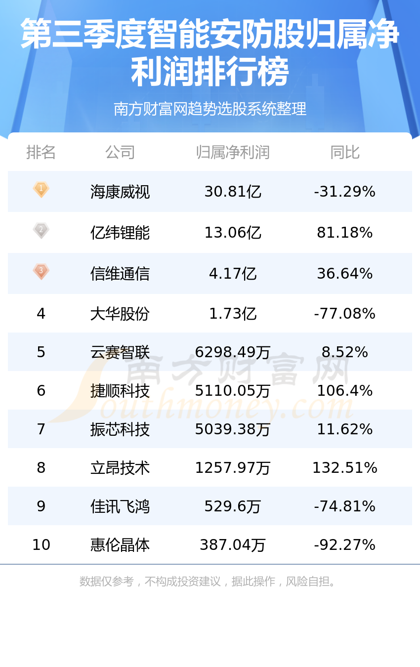Click the 南方财富网趋势选股系统整理 subtitle
This screenshot has width=420, height=667.
(x=210, y=109)
